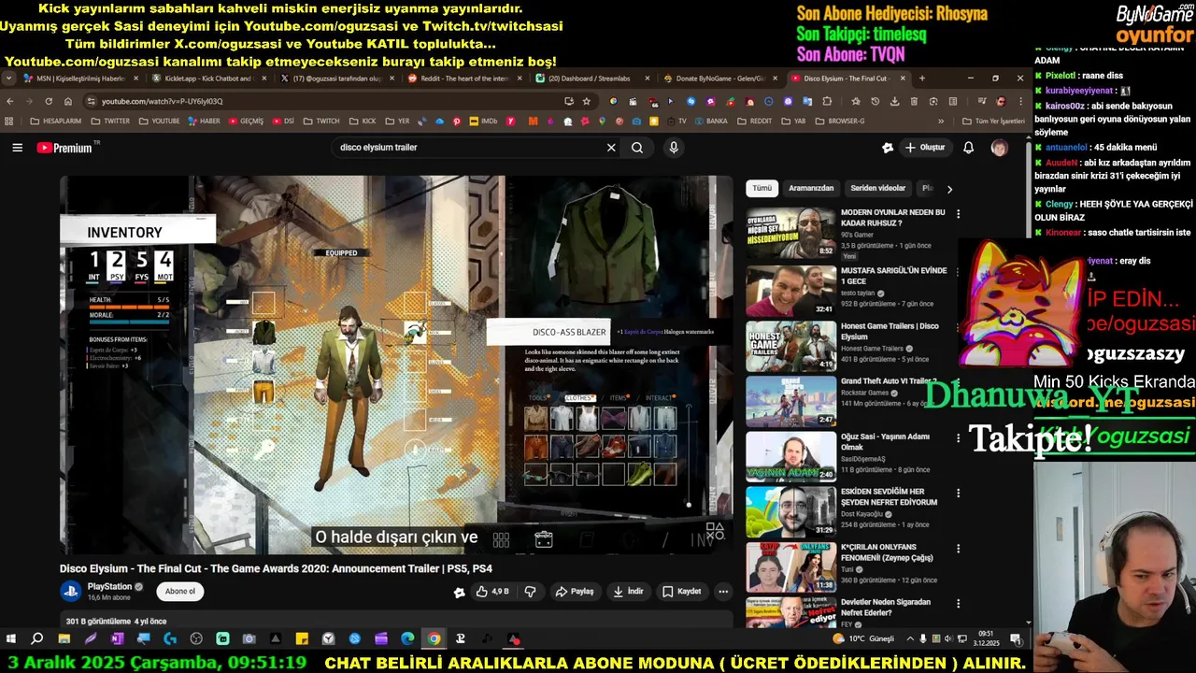This screenshot has width=1196, height=673.
Task: Open Windows Start menu
Action: [x=11, y=639]
